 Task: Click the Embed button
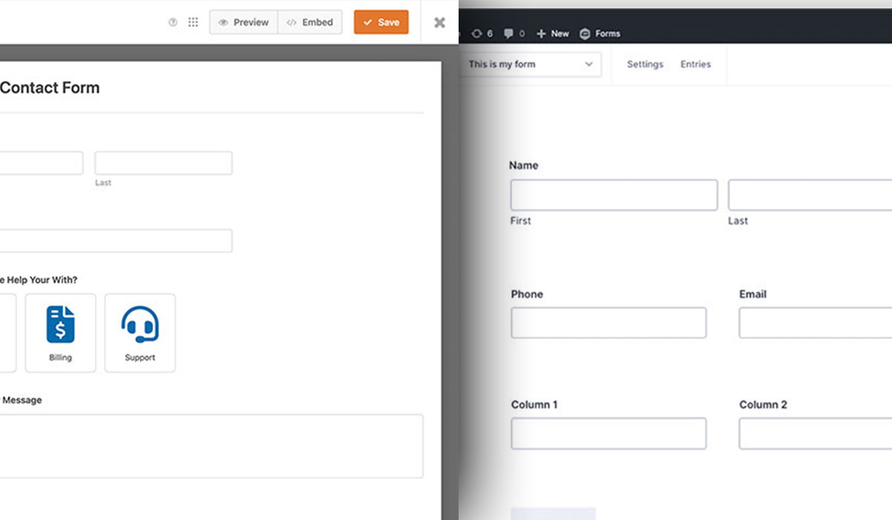310,22
